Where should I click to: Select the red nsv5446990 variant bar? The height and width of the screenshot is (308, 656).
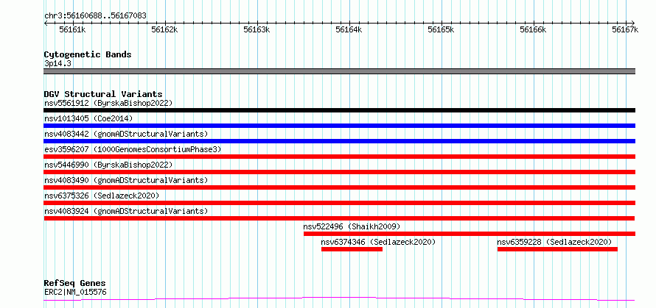pos(339,172)
